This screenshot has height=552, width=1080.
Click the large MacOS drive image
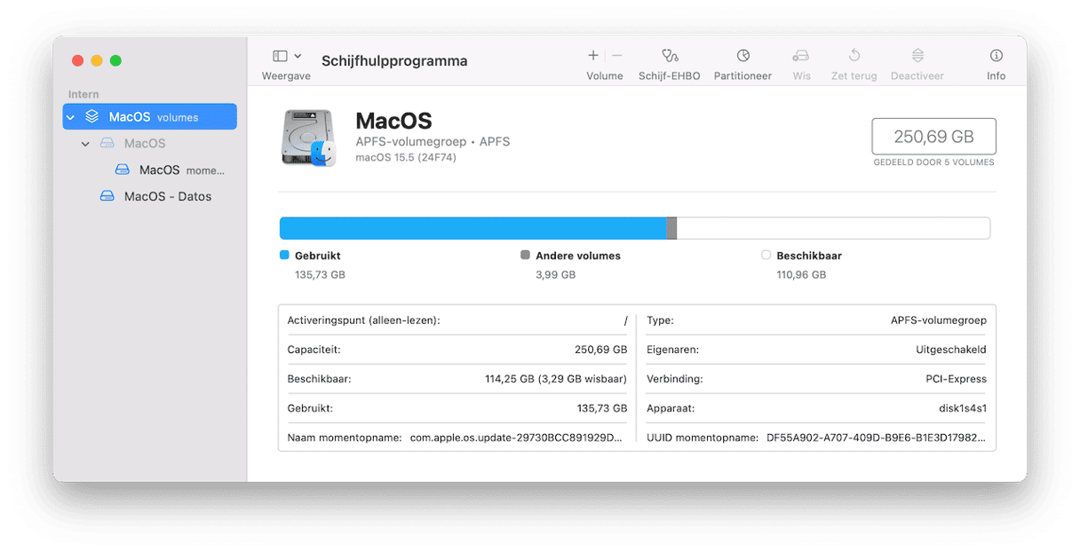pyautogui.click(x=309, y=138)
